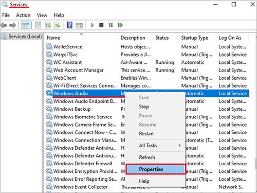Click the gear icon beside WebClient
257x193 pixels.
coord(49,78)
